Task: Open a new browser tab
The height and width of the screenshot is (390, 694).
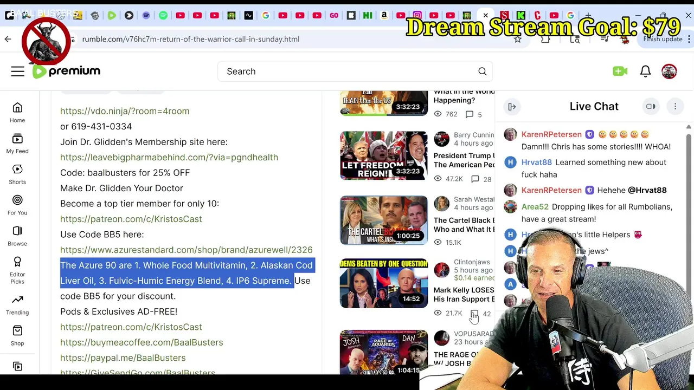Action: click(x=588, y=16)
